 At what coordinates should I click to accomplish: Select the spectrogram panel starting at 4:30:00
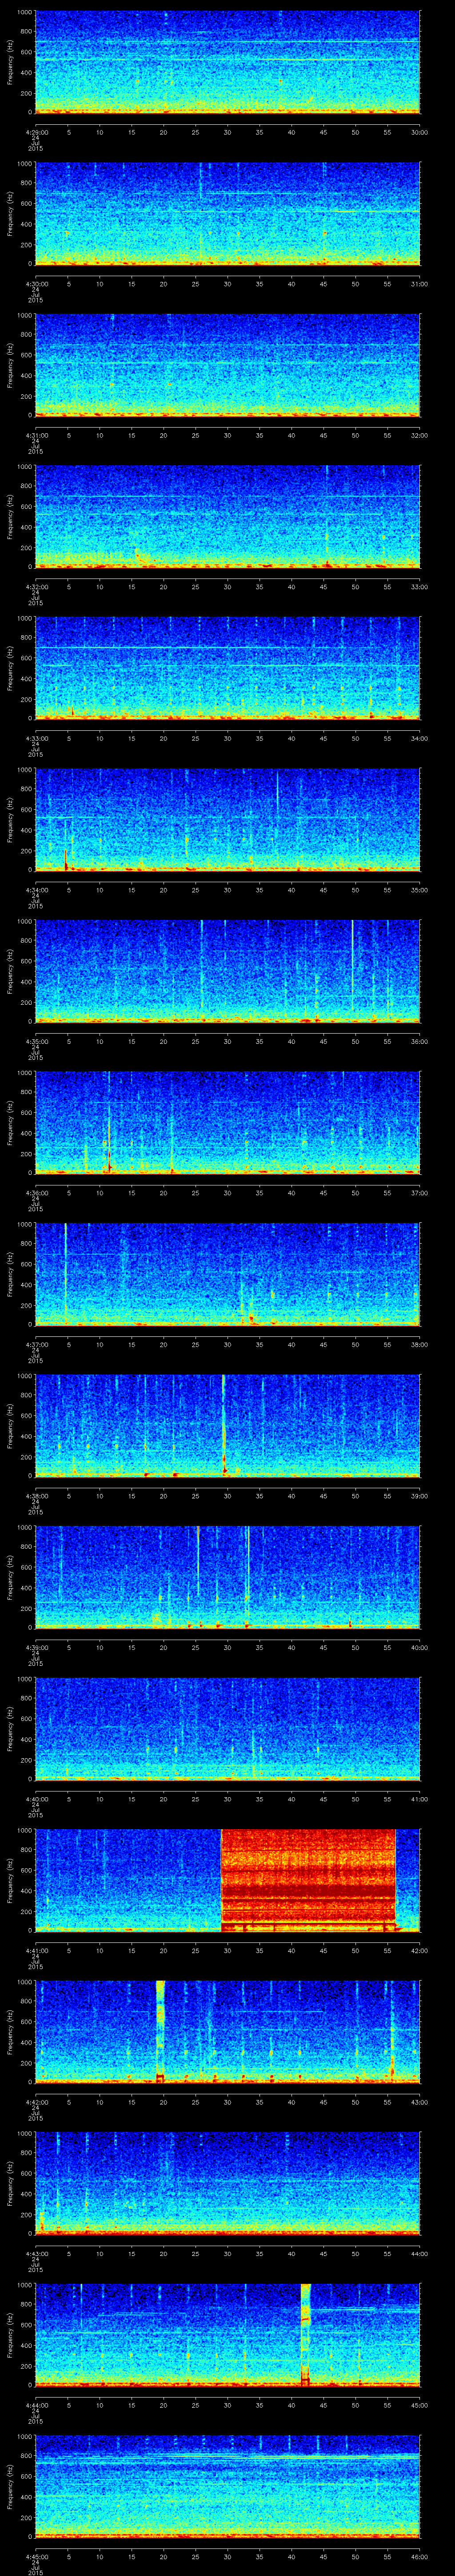click(x=228, y=214)
